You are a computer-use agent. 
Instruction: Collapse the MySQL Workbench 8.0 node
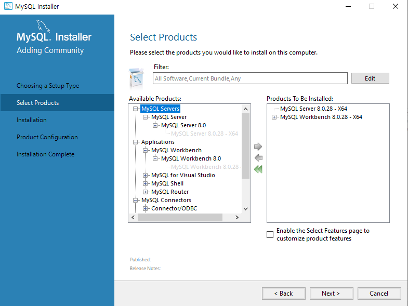pyautogui.click(x=155, y=159)
